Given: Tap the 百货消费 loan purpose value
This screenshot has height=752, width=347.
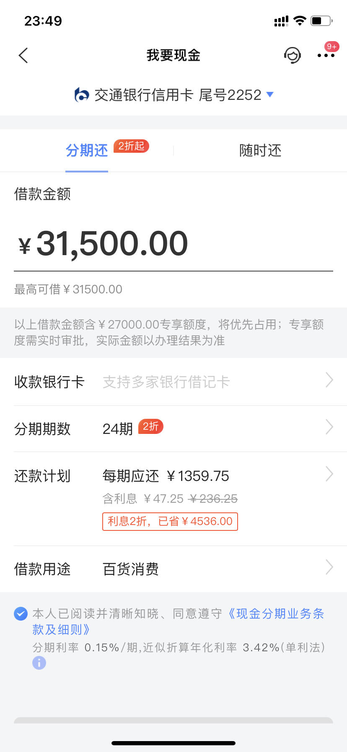Looking at the screenshot, I should (131, 569).
